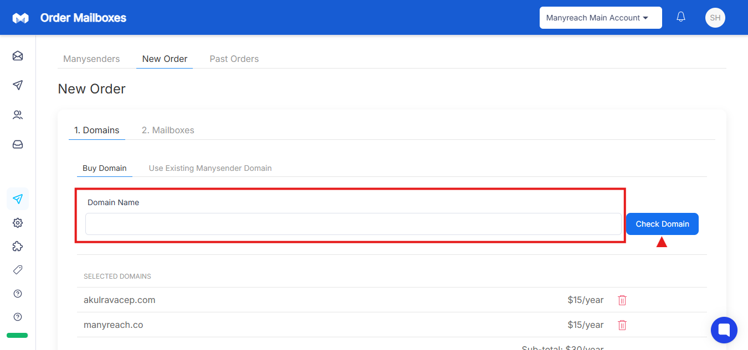Open the notifications bell icon
This screenshot has width=748, height=350.
pos(681,17)
